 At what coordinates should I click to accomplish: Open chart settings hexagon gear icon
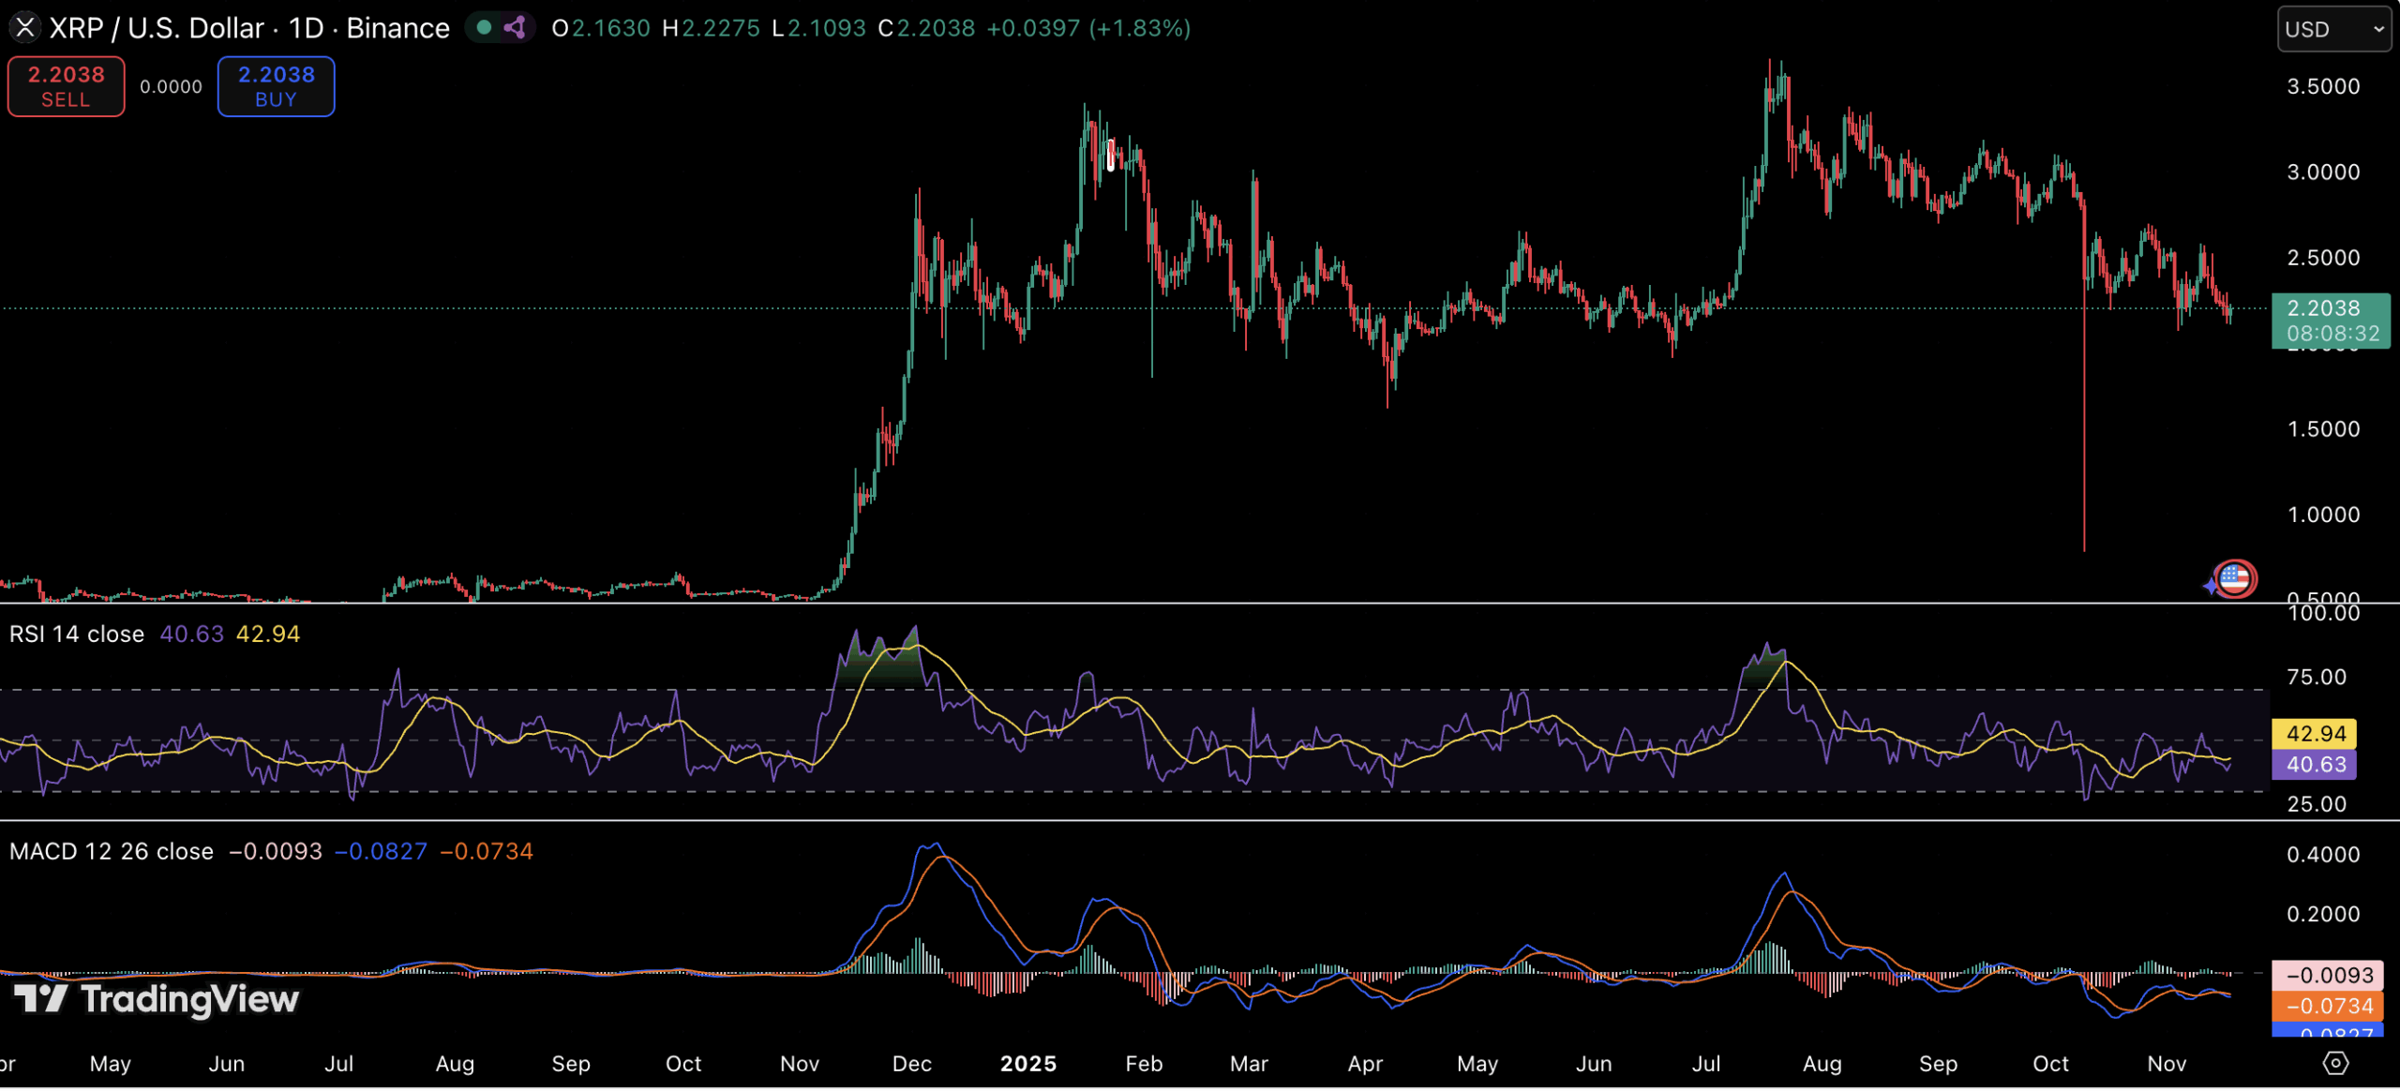click(2335, 1063)
